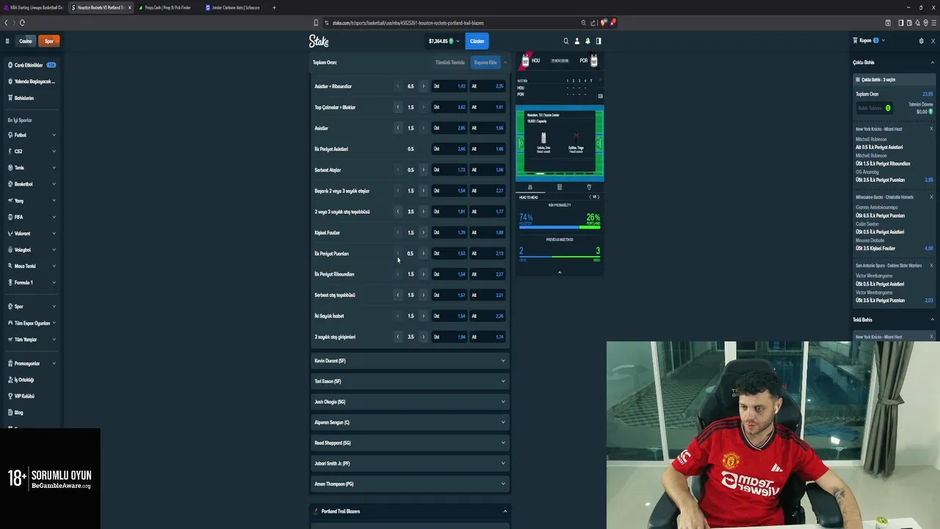940x529 pixels.
Task: Increase the İlk Periyot Ribaundları line
Action: click(x=423, y=274)
